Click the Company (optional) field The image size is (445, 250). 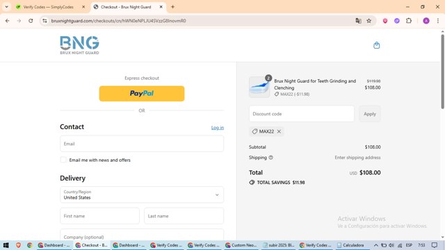(x=142, y=235)
